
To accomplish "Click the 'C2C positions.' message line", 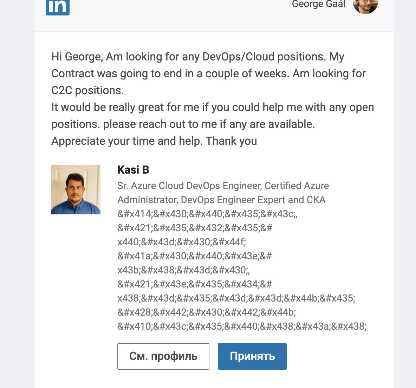I will [87, 90].
